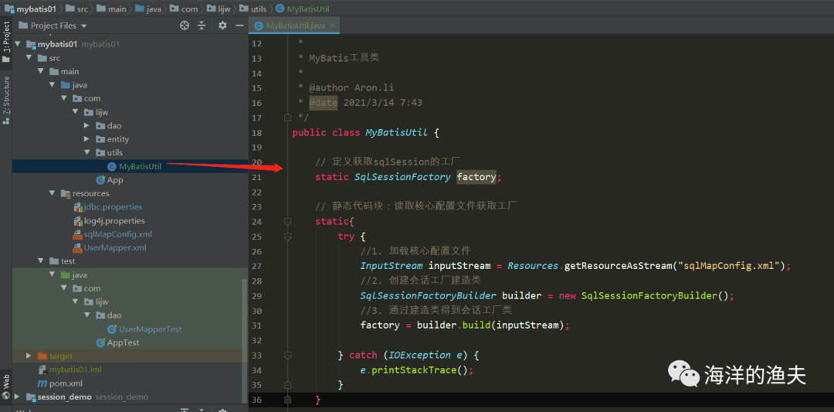Collapse the resources folder arrow

point(53,193)
